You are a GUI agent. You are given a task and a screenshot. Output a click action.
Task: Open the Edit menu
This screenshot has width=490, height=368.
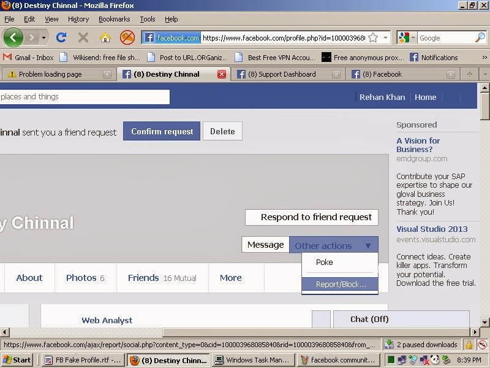[x=29, y=19]
